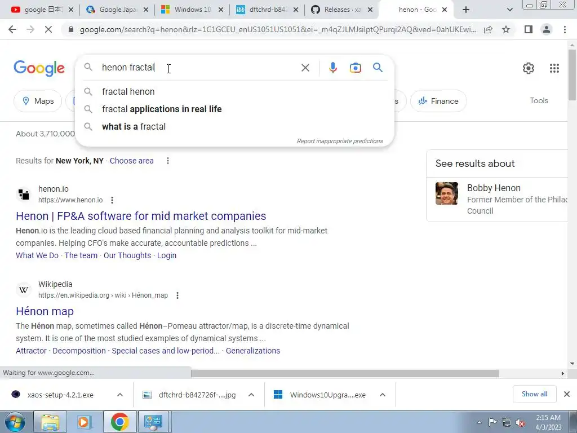Clear the search box text

tap(305, 68)
